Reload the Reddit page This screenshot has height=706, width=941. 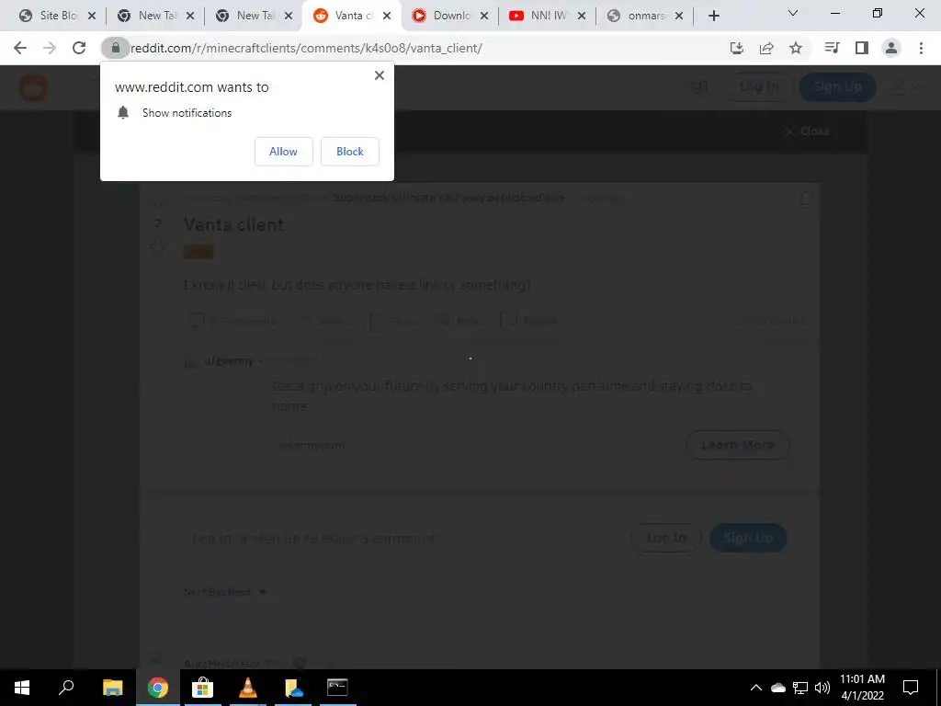point(79,48)
